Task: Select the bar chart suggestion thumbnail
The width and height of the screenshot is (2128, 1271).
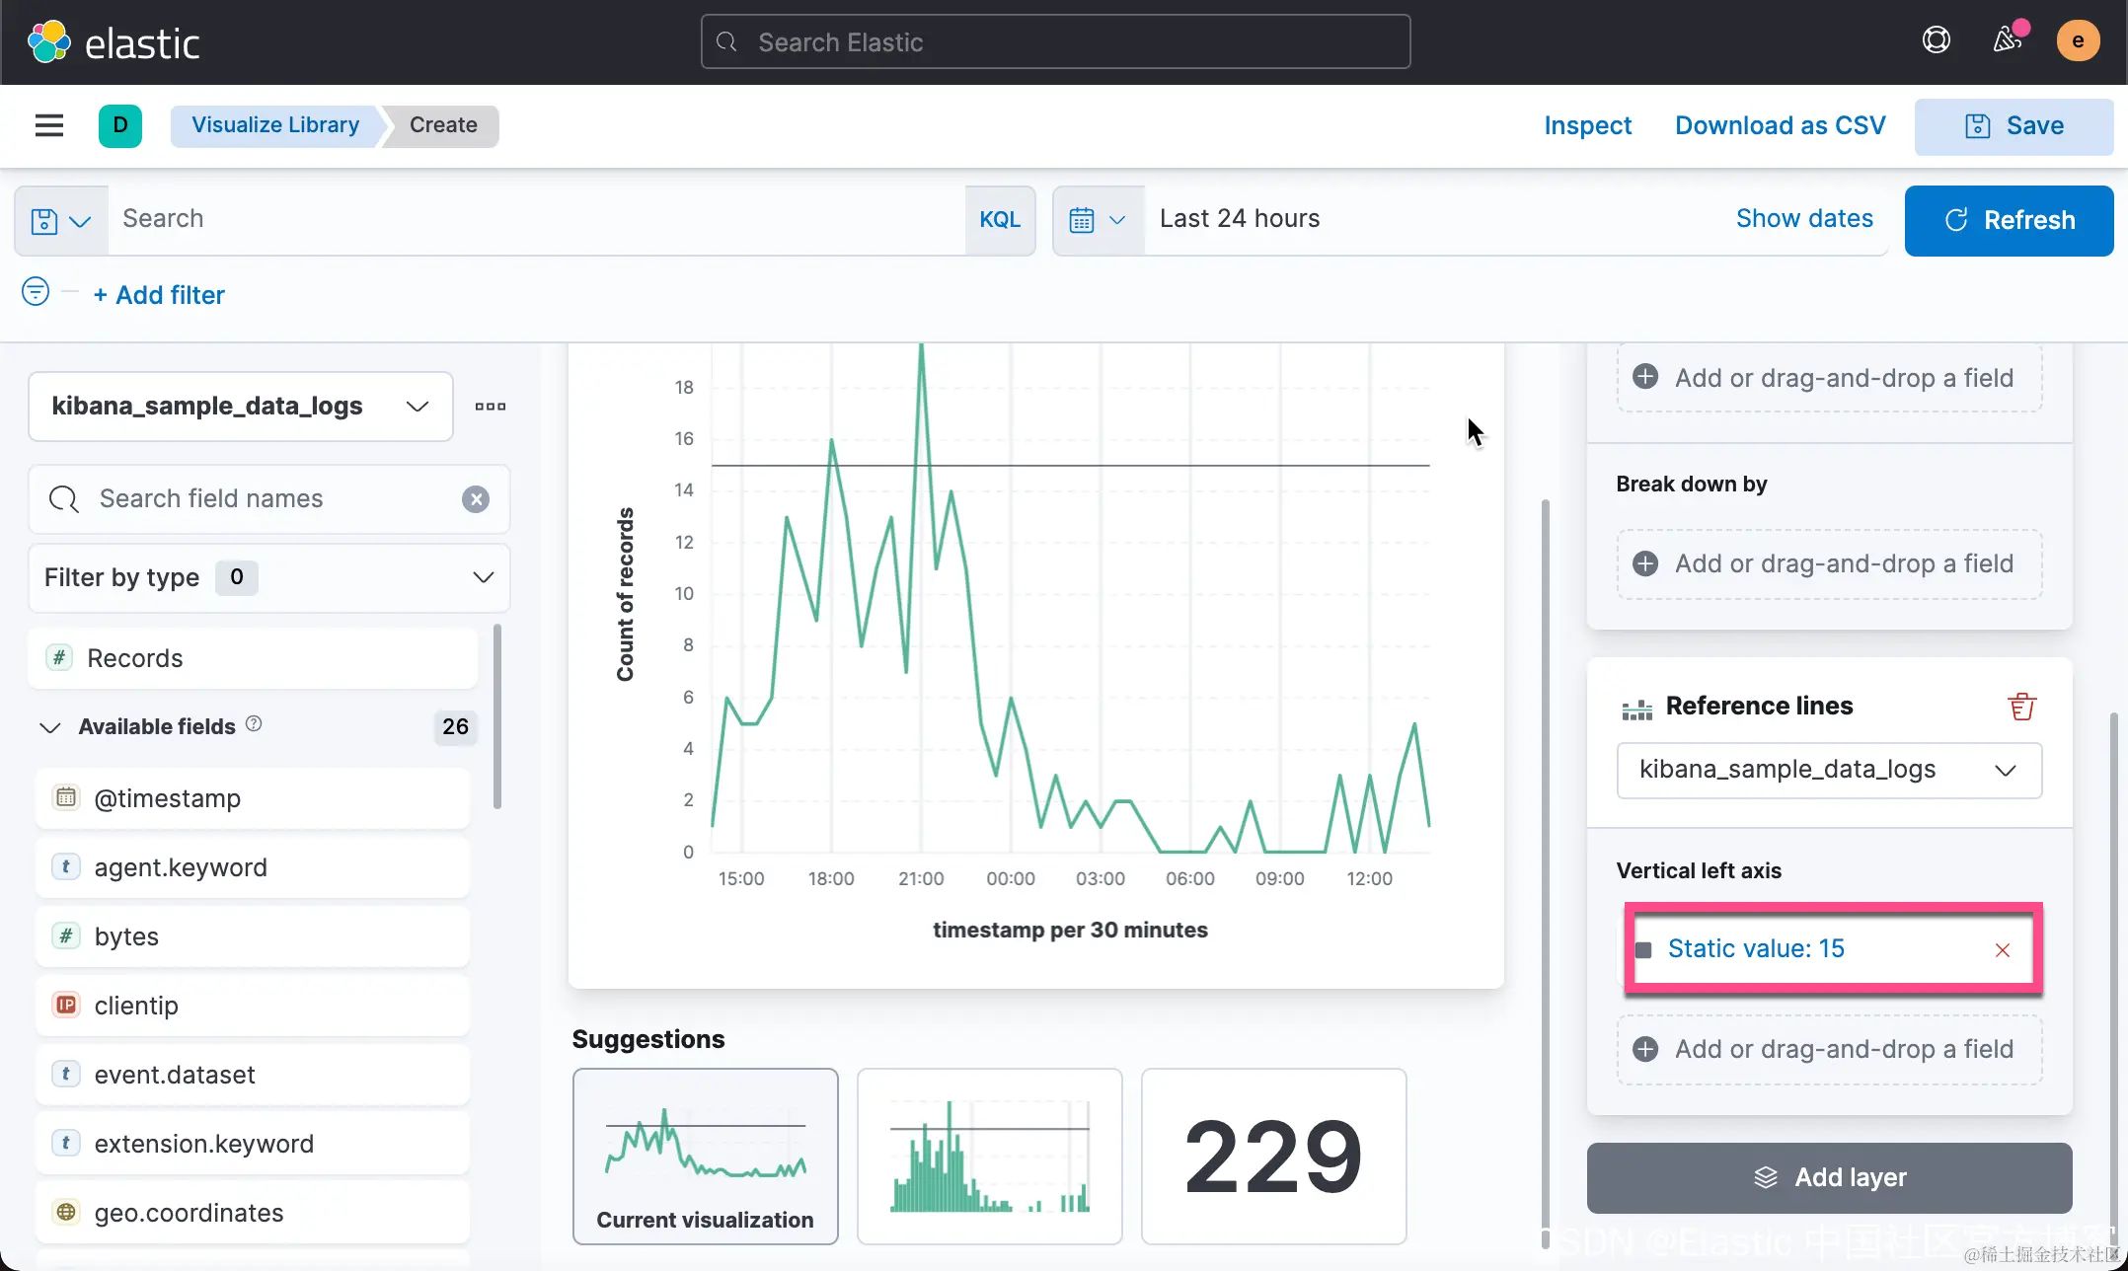Action: click(x=989, y=1156)
